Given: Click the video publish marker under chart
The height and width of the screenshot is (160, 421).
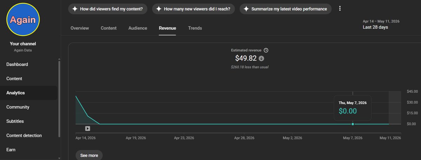Looking at the screenshot, I should tap(87, 128).
